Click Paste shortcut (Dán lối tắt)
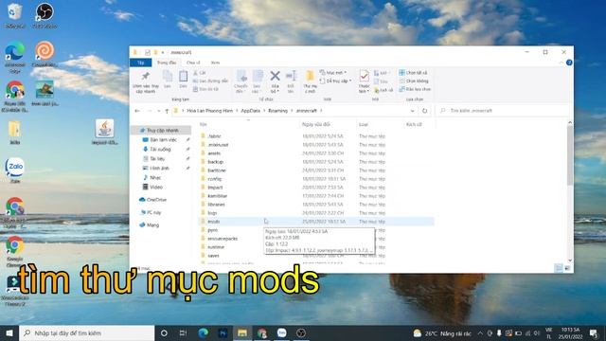This screenshot has height=341, width=606. [x=206, y=89]
